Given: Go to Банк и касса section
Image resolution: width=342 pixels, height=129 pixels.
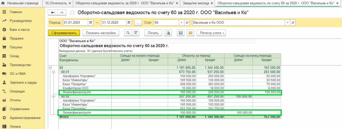Looking at the screenshot, I should 19,29.
